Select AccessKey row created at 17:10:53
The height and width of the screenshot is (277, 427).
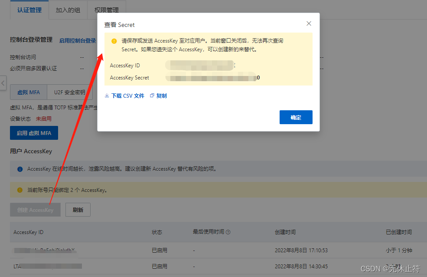coord(217,251)
